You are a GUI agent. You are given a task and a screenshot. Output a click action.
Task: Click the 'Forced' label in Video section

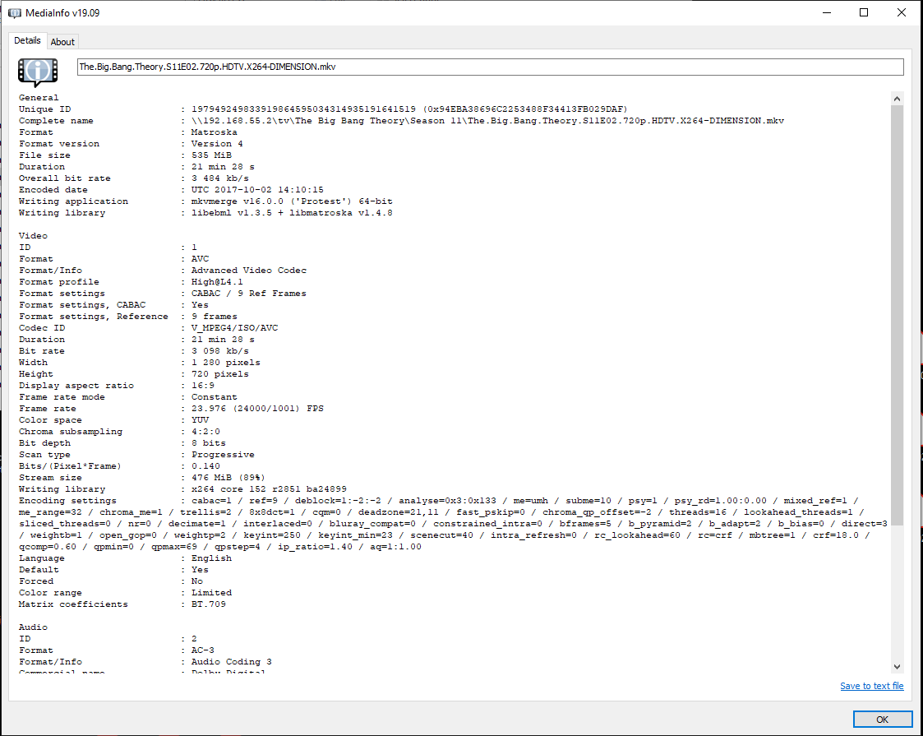tap(36, 581)
